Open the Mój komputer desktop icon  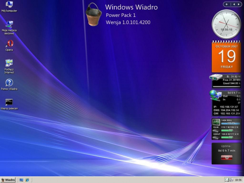[x=9, y=7]
